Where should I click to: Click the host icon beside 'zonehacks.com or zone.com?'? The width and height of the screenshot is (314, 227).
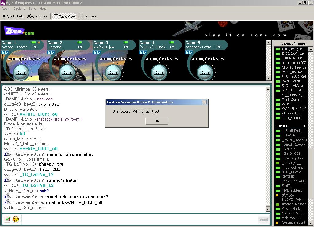coord(7,196)
